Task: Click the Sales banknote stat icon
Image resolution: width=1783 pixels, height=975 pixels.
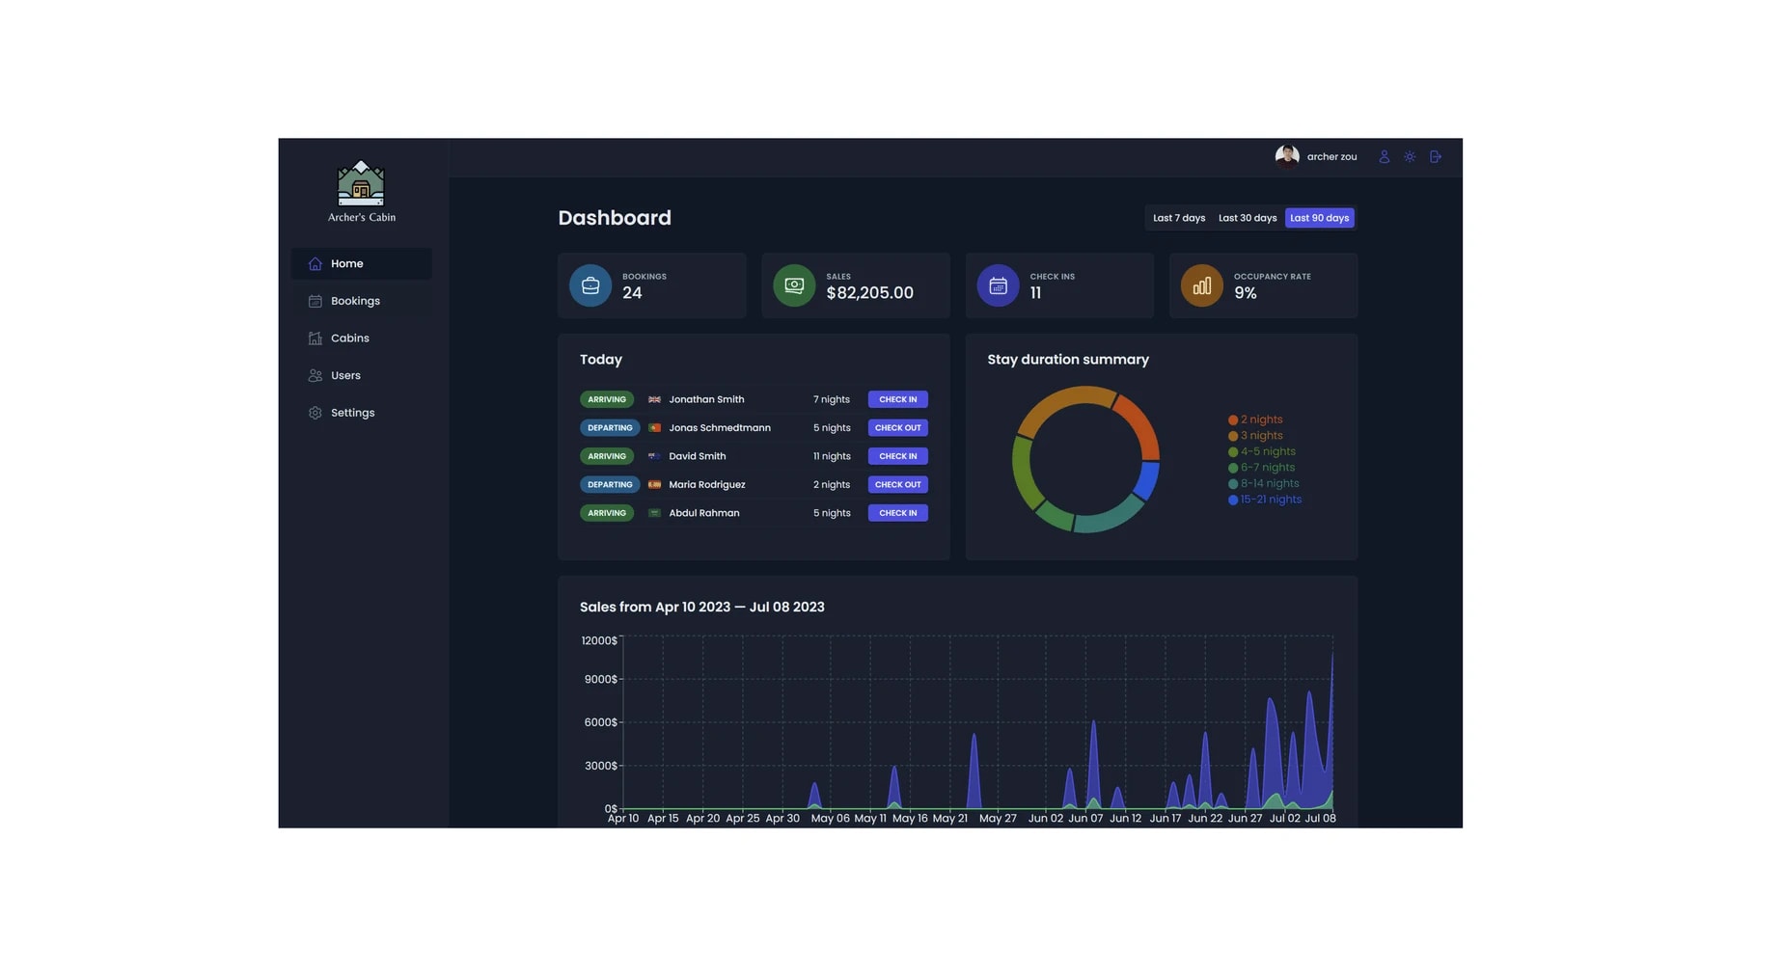Action: click(794, 285)
